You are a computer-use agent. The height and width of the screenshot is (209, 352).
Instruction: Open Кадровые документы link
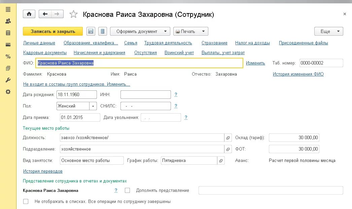click(45, 52)
